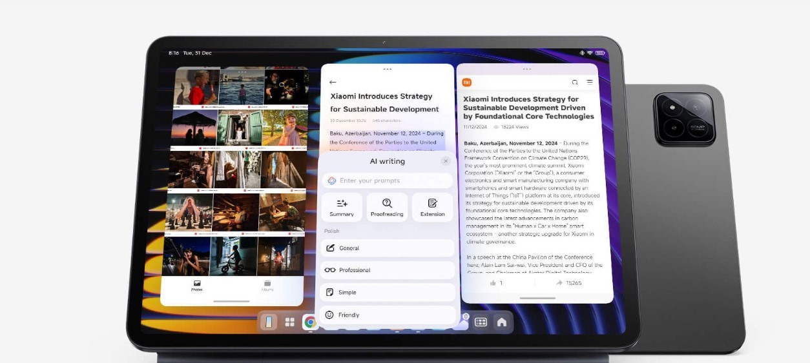Switch to the Photos tab in gallery

(x=197, y=286)
